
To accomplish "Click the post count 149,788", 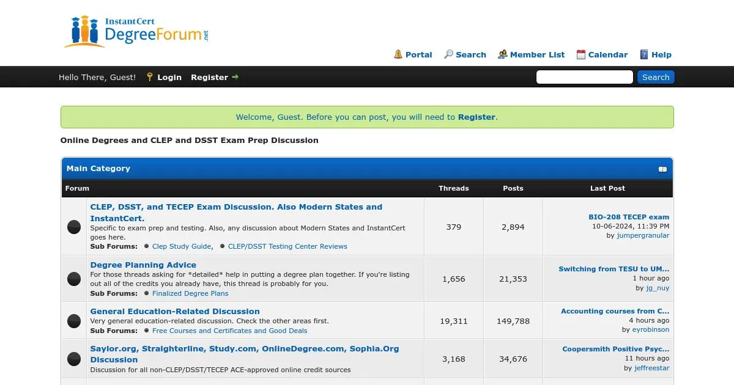I will tap(513, 321).
